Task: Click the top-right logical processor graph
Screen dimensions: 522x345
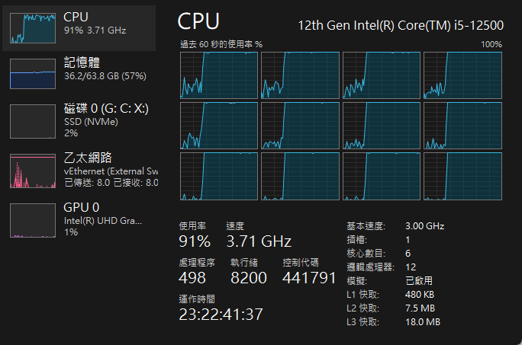Action: tap(462, 75)
